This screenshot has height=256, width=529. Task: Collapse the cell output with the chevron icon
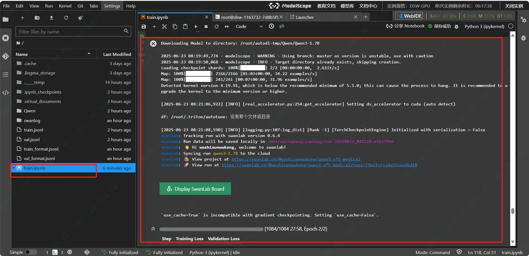[153, 229]
